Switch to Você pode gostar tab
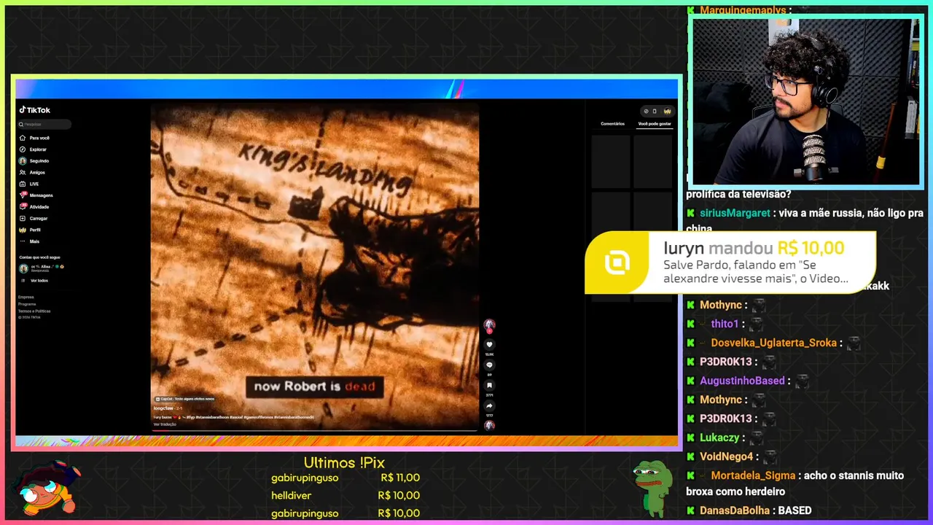The image size is (933, 525). click(x=655, y=124)
